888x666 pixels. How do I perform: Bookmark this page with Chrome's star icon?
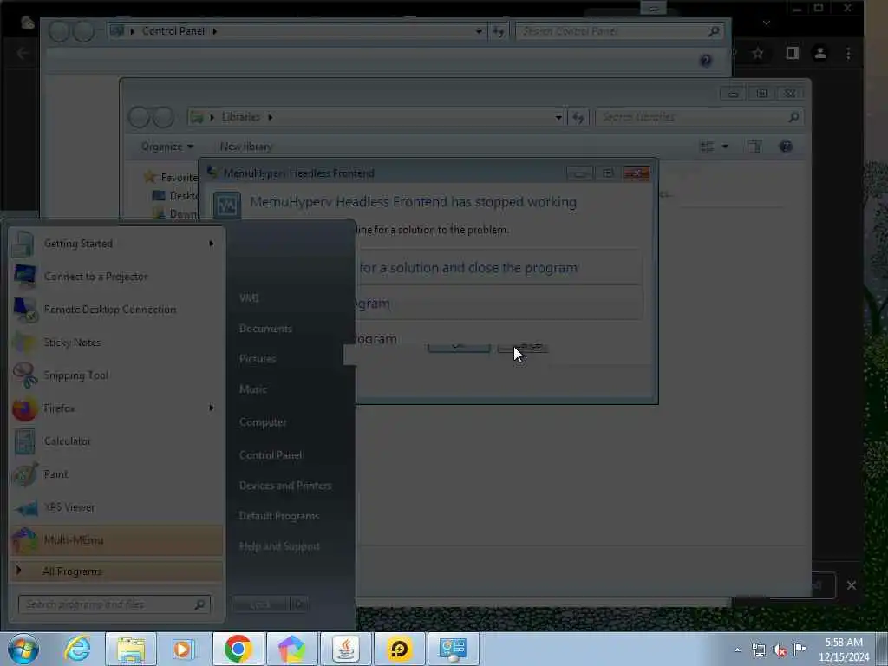[758, 53]
